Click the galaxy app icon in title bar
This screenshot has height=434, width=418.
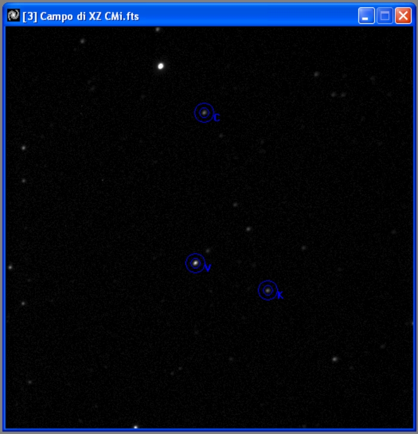click(13, 16)
